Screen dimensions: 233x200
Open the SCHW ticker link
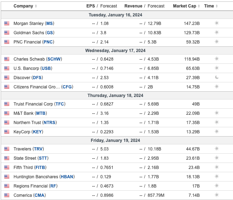tap(54, 59)
